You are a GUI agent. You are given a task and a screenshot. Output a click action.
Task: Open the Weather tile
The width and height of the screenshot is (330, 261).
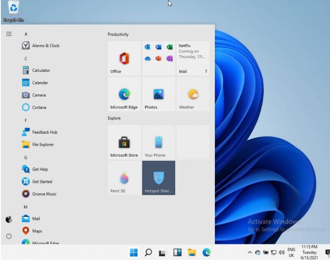[193, 94]
